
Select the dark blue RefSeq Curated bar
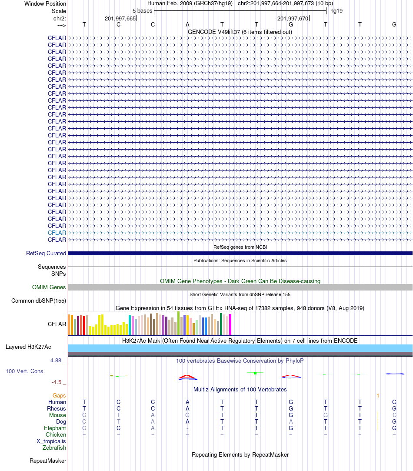[x=240, y=254]
